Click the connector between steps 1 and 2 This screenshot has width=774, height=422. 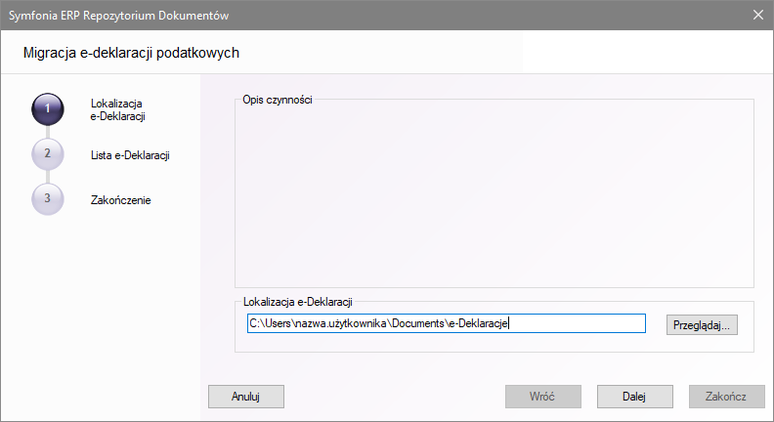coord(47,132)
